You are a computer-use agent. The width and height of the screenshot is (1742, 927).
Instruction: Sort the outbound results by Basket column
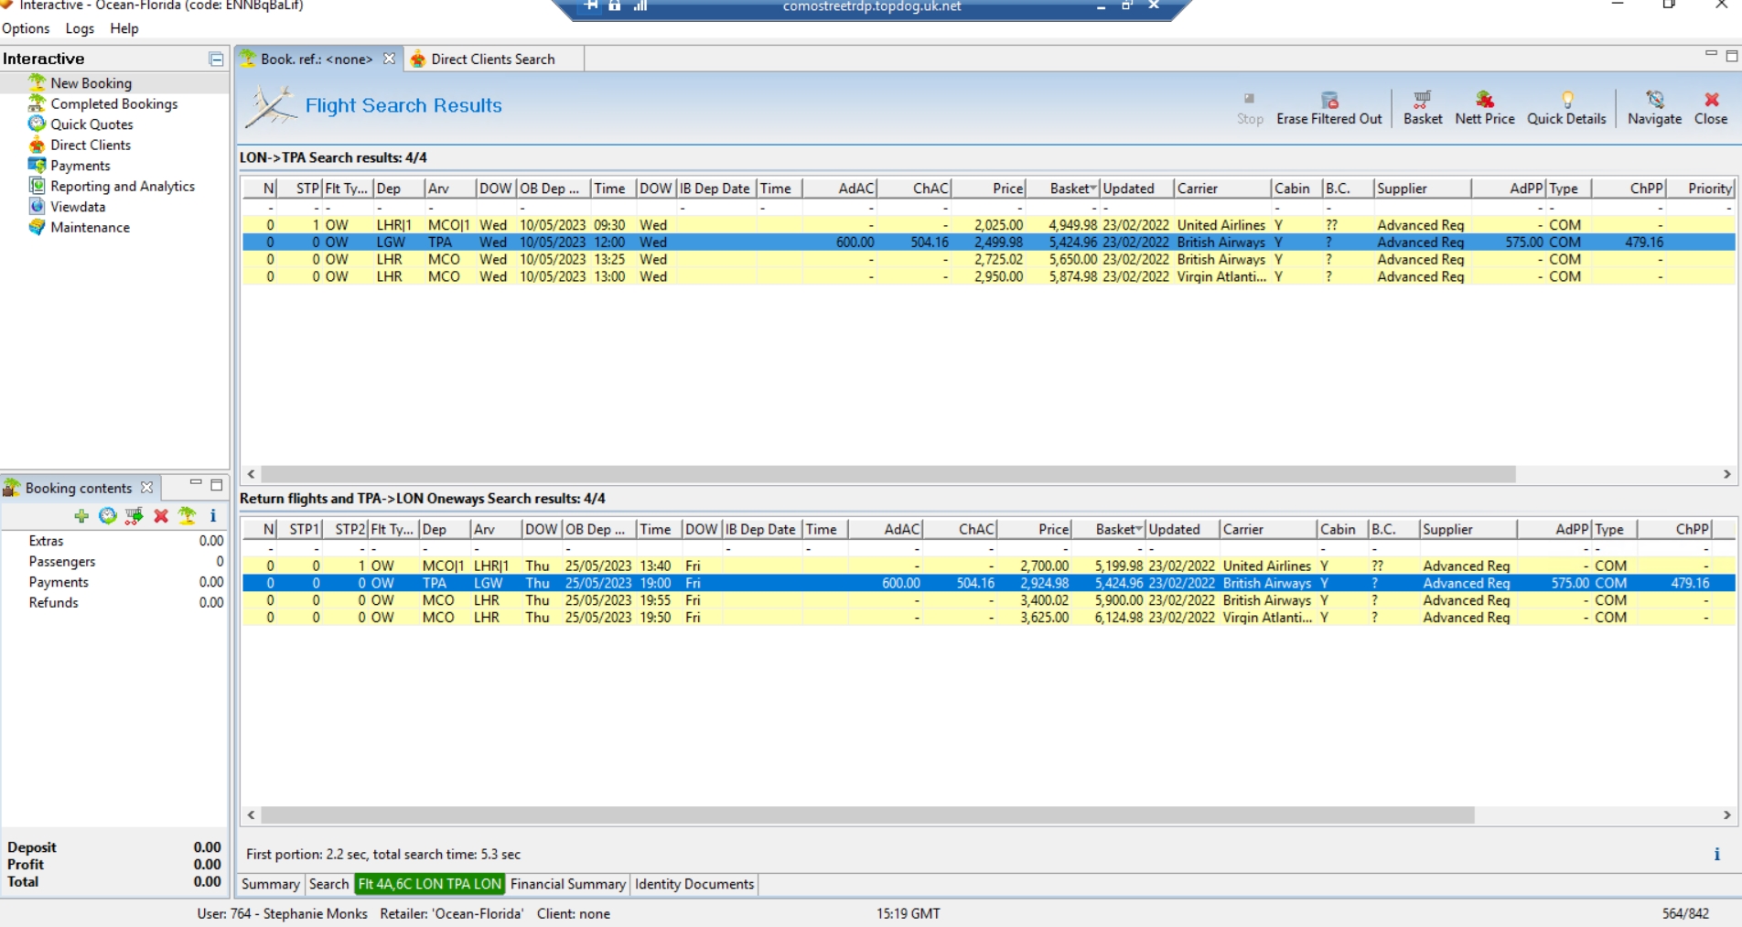[x=1069, y=189]
